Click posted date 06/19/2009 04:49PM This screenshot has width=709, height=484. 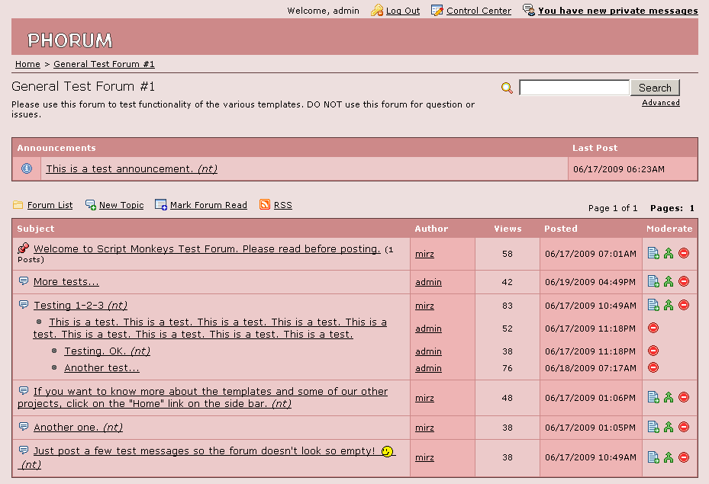click(x=590, y=282)
